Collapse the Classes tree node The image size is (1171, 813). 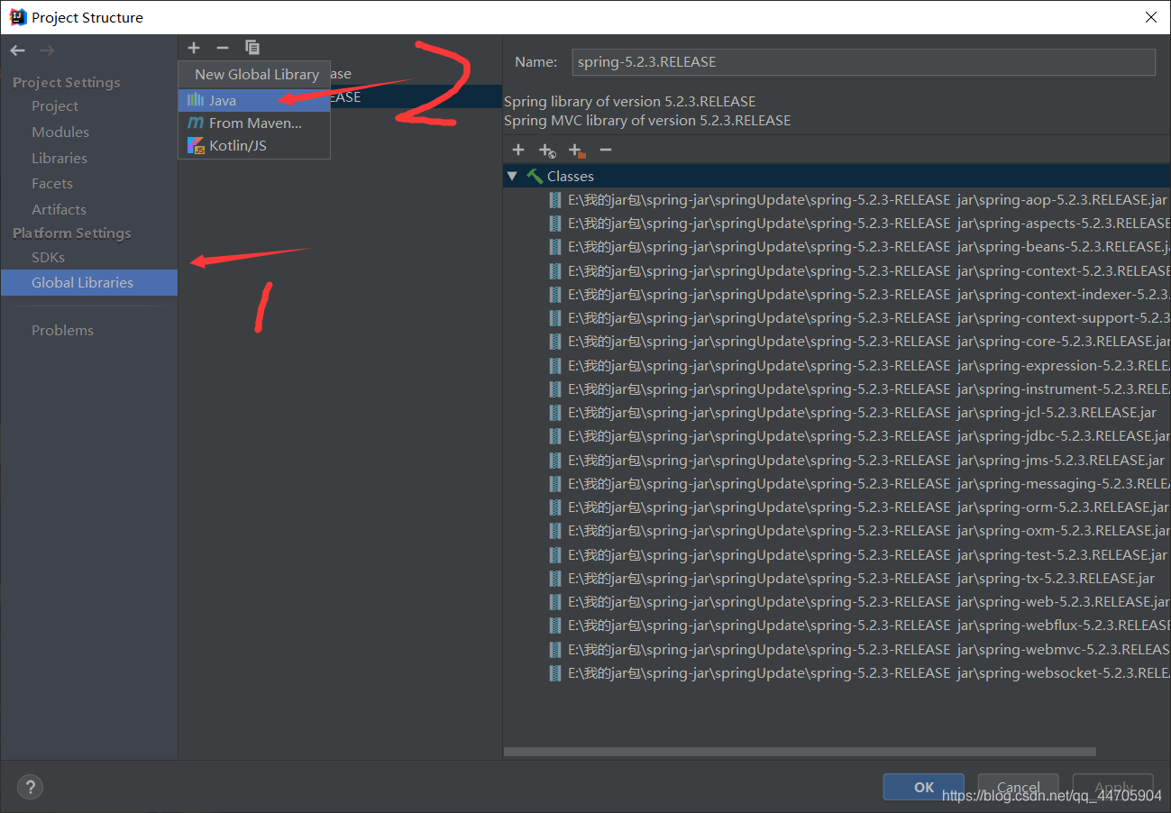(512, 176)
